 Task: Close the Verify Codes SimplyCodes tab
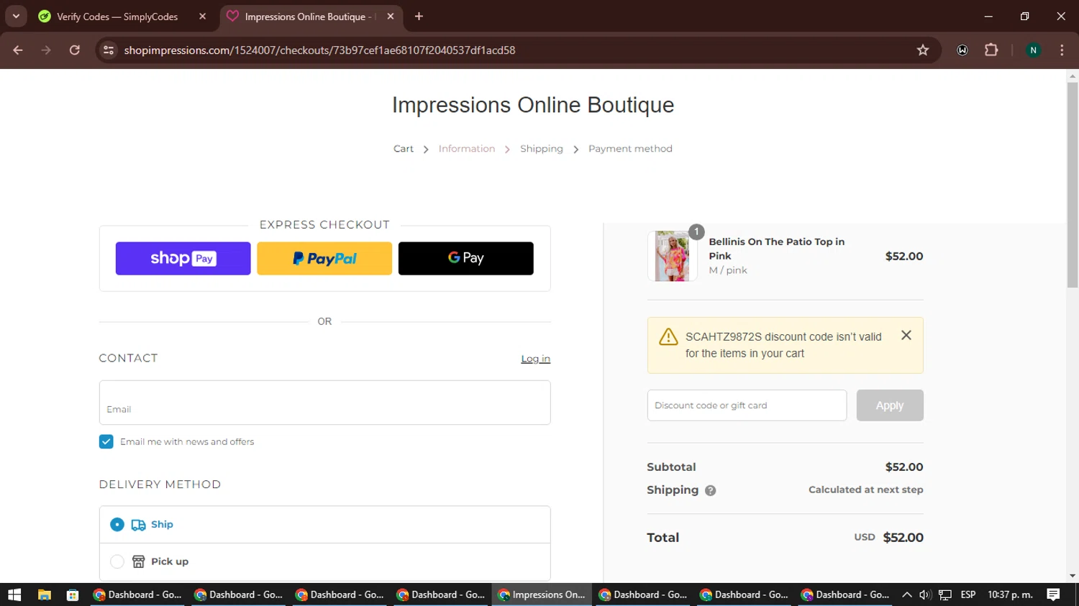[x=202, y=17]
